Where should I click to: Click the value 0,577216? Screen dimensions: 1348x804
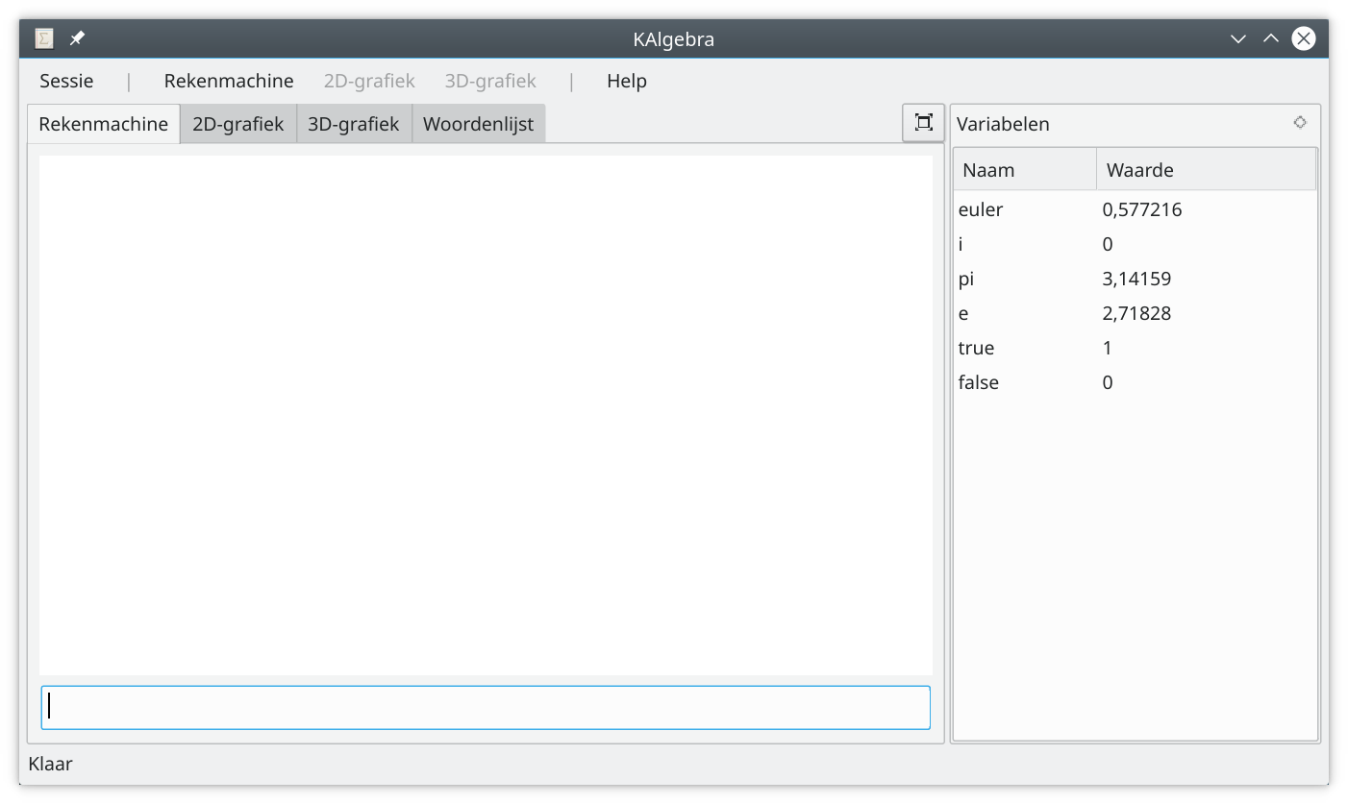coord(1142,209)
